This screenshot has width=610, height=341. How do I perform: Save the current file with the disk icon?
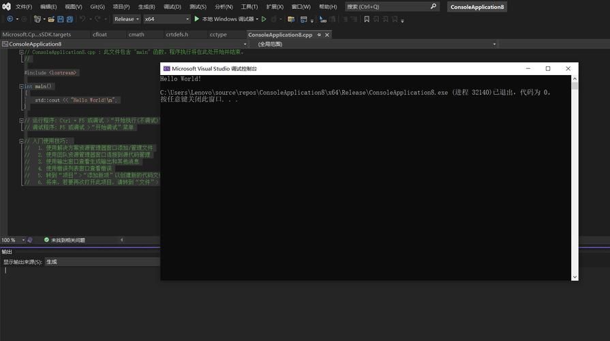coord(60,19)
